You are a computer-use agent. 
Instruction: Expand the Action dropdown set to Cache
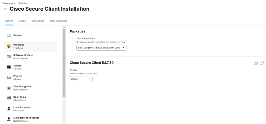[81, 79]
